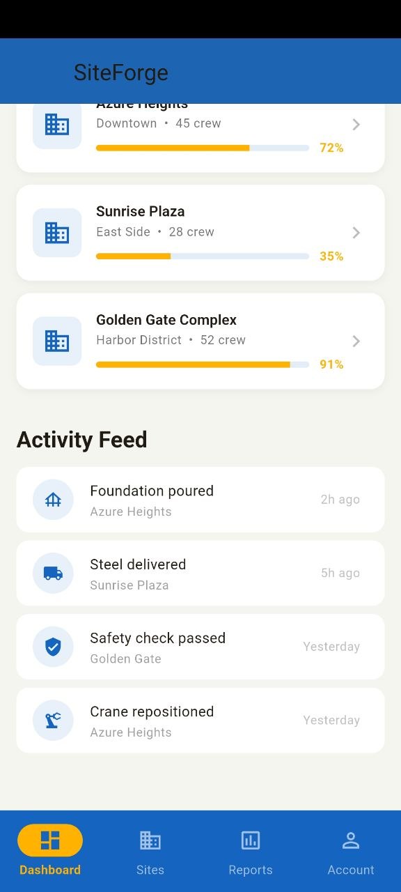401x892 pixels.
Task: Expand the Azure Heights project chevron
Action: 356,124
